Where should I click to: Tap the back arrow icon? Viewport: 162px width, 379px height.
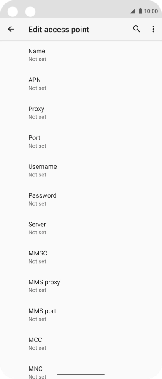pos(11,29)
